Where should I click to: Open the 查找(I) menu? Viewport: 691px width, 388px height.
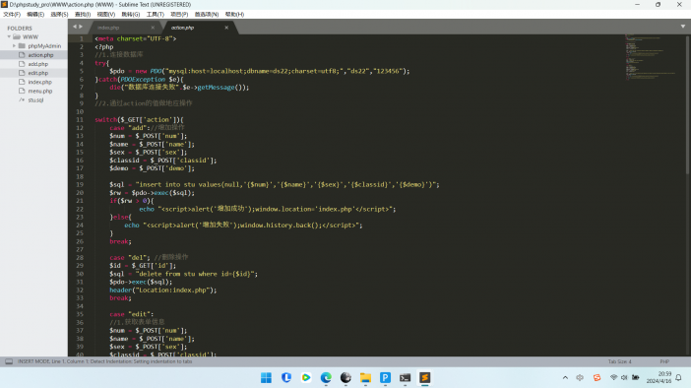click(83, 14)
